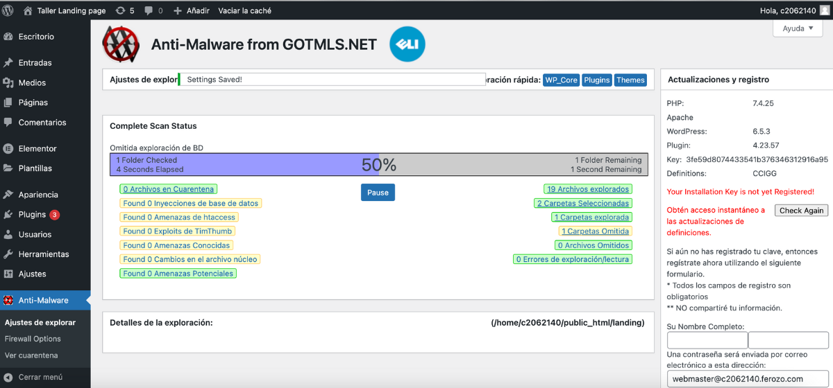Screen dimensions: 833x388
Task: Open the 19 Archivos explorados link
Action: (x=587, y=189)
